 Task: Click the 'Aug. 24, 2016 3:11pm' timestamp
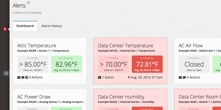[147, 77]
